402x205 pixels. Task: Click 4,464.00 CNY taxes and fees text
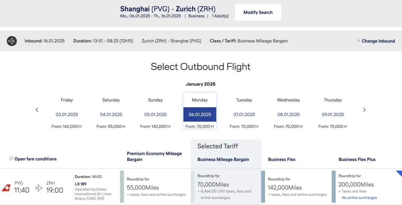click(224, 195)
